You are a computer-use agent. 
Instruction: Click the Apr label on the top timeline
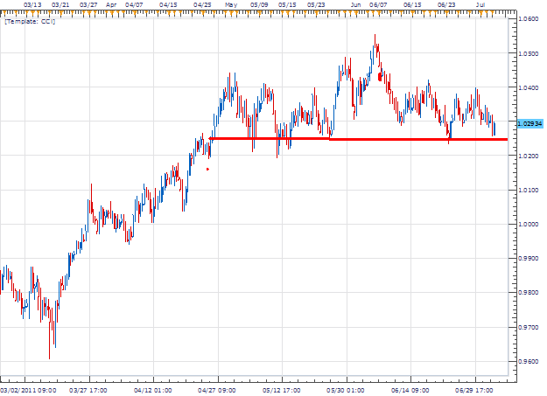point(111,5)
